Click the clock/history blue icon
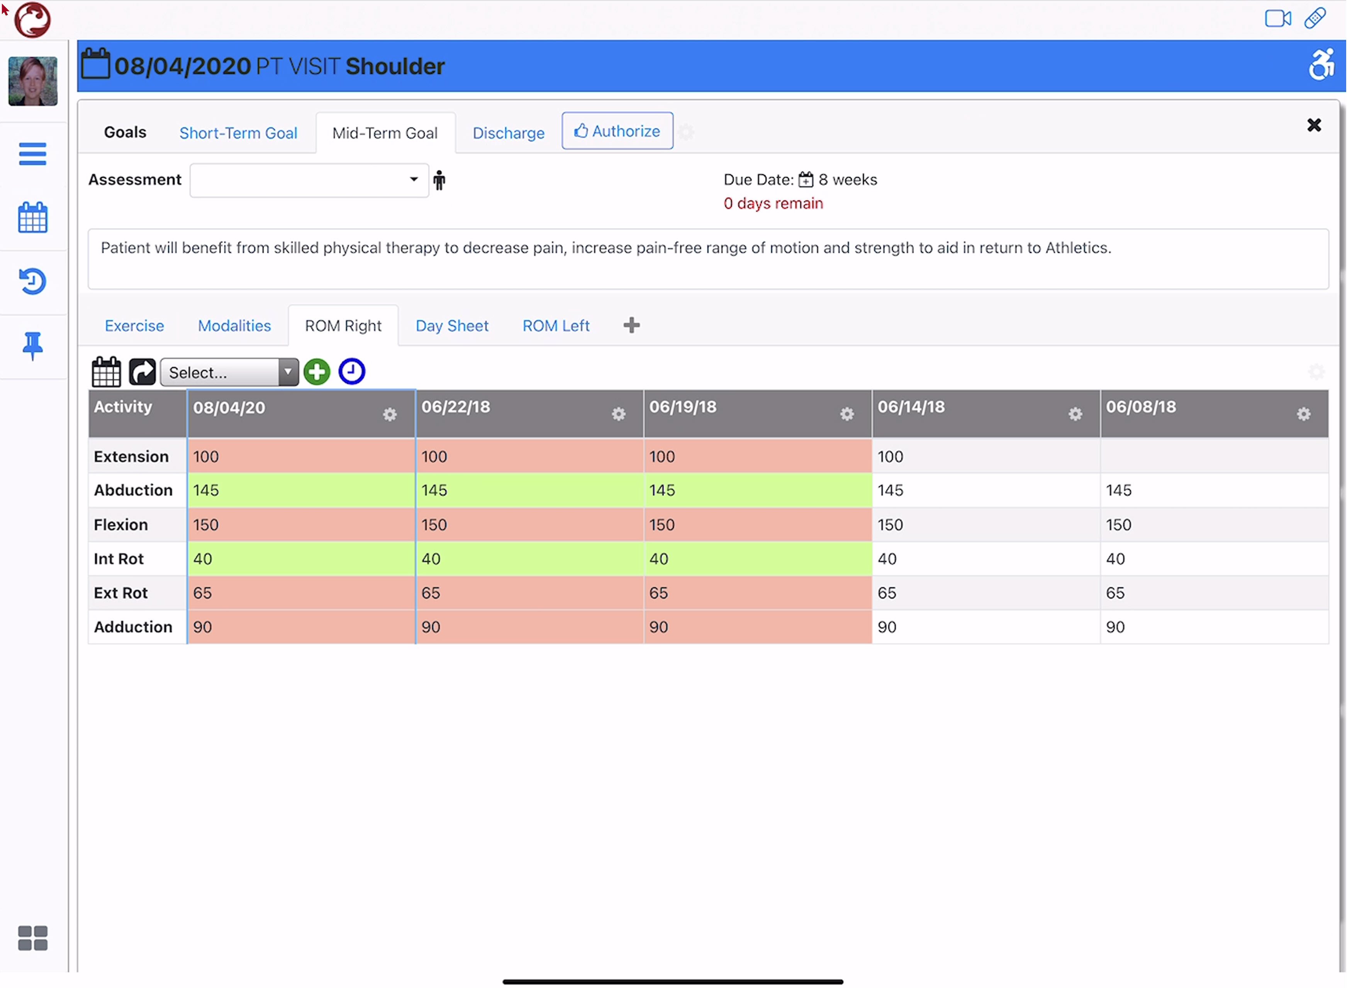 [351, 371]
